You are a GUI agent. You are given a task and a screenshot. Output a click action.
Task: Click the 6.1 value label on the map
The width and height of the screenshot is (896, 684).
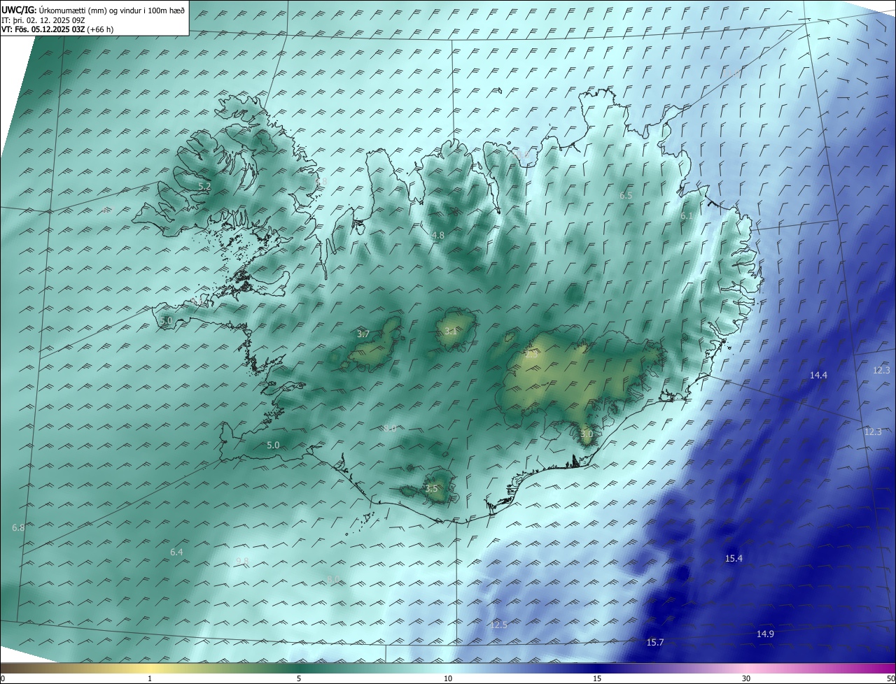[x=687, y=217]
